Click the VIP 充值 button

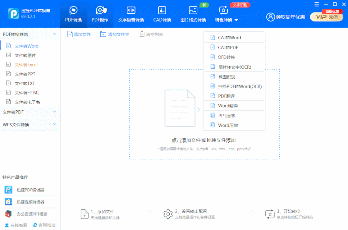coord(326,17)
